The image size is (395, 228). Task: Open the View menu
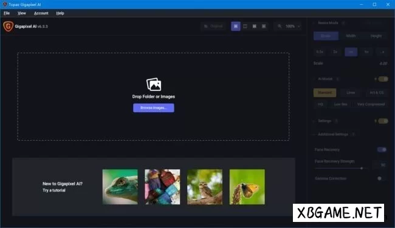(22, 13)
